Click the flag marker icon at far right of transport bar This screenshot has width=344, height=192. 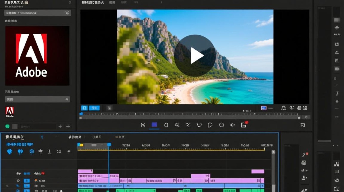[x=303, y=125]
